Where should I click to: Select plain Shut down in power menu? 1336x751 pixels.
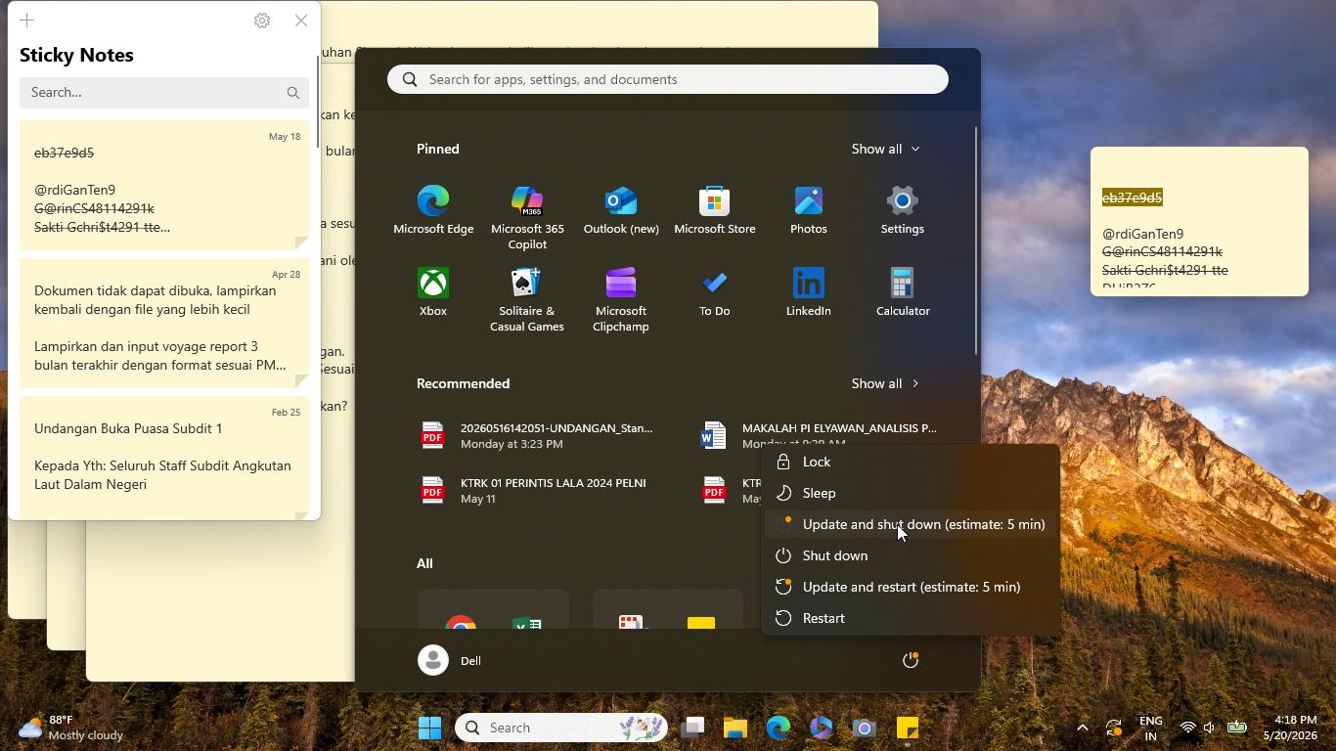(x=912, y=555)
